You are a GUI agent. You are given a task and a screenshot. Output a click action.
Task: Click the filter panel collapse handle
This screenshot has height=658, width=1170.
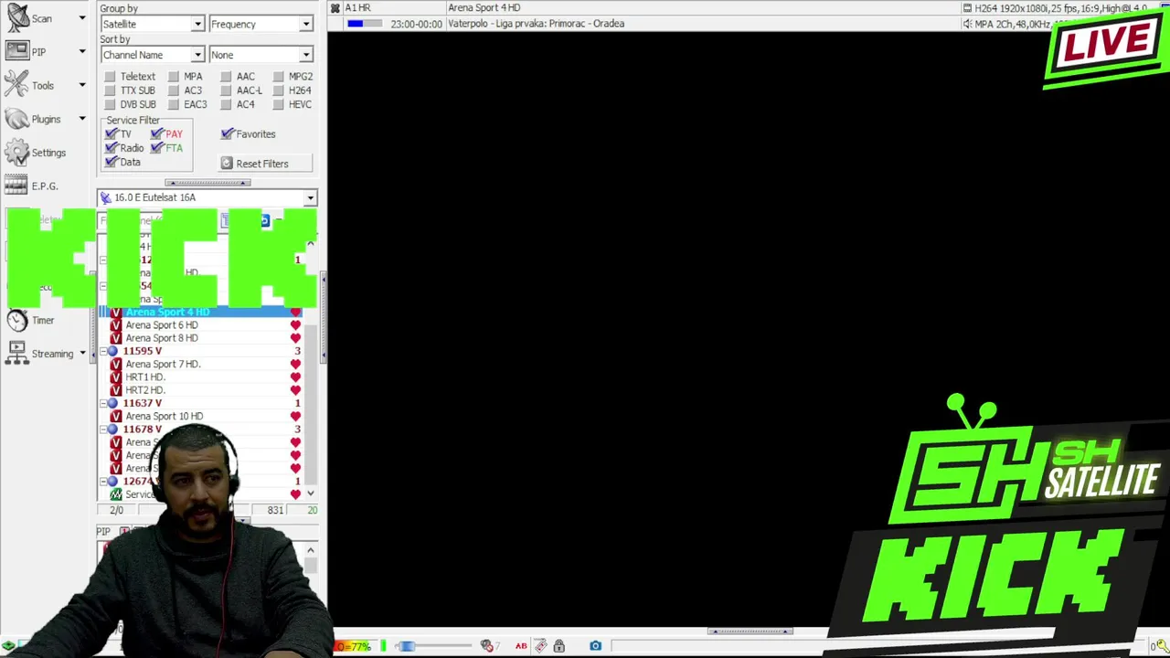(x=207, y=183)
